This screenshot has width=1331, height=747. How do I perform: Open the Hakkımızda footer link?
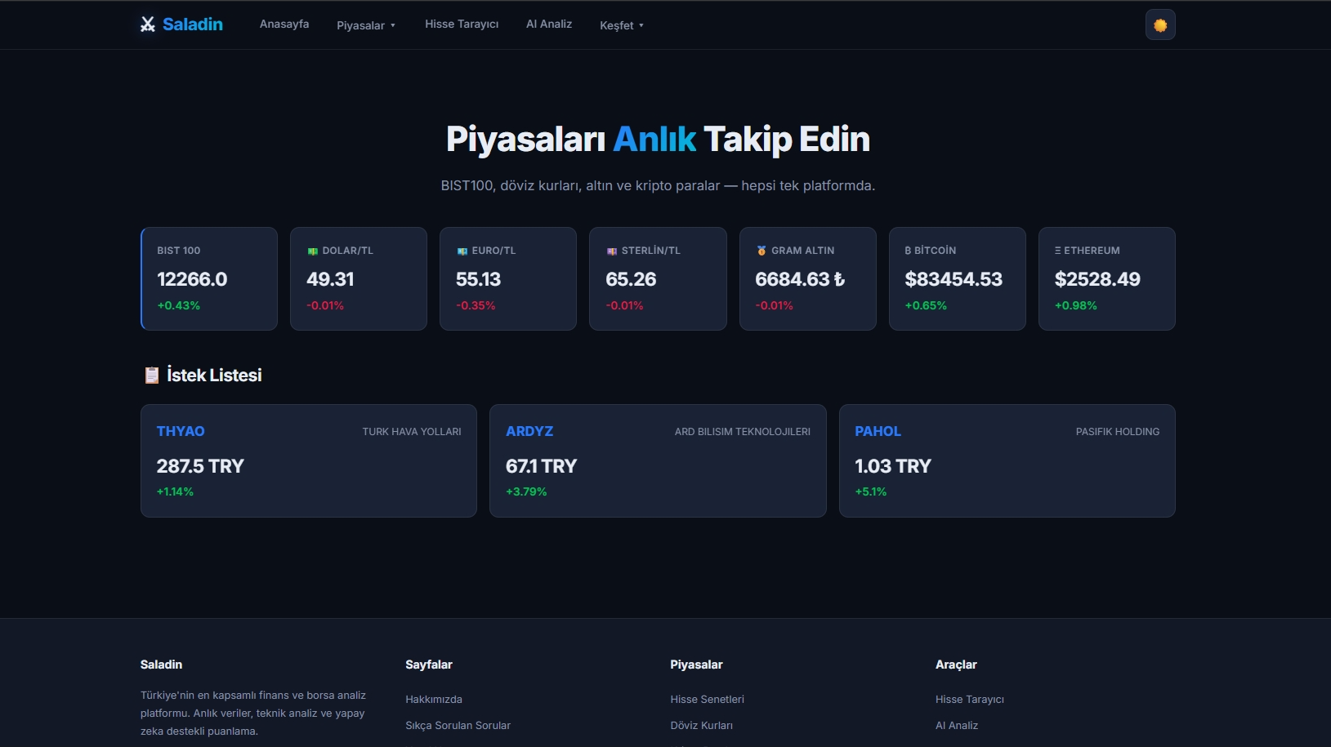[434, 699]
